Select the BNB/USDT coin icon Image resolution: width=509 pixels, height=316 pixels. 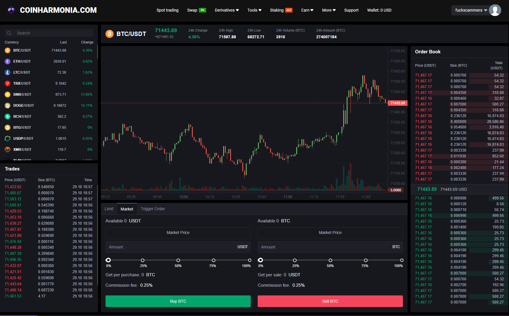8,95
